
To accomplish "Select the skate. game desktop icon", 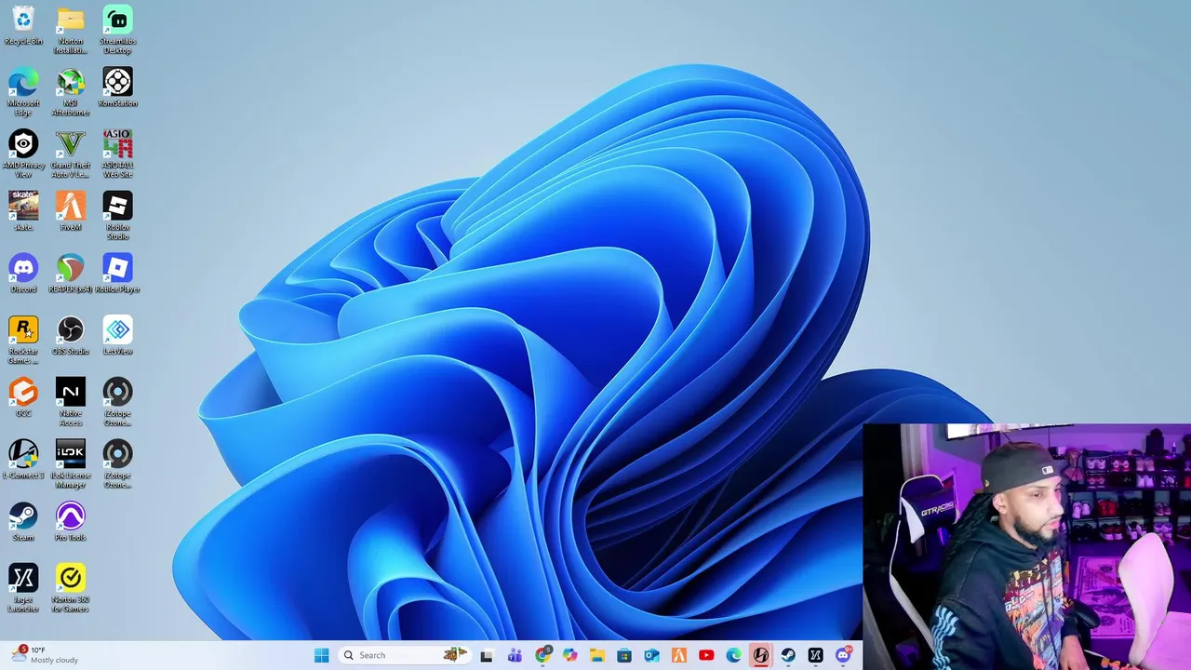I will tap(23, 211).
